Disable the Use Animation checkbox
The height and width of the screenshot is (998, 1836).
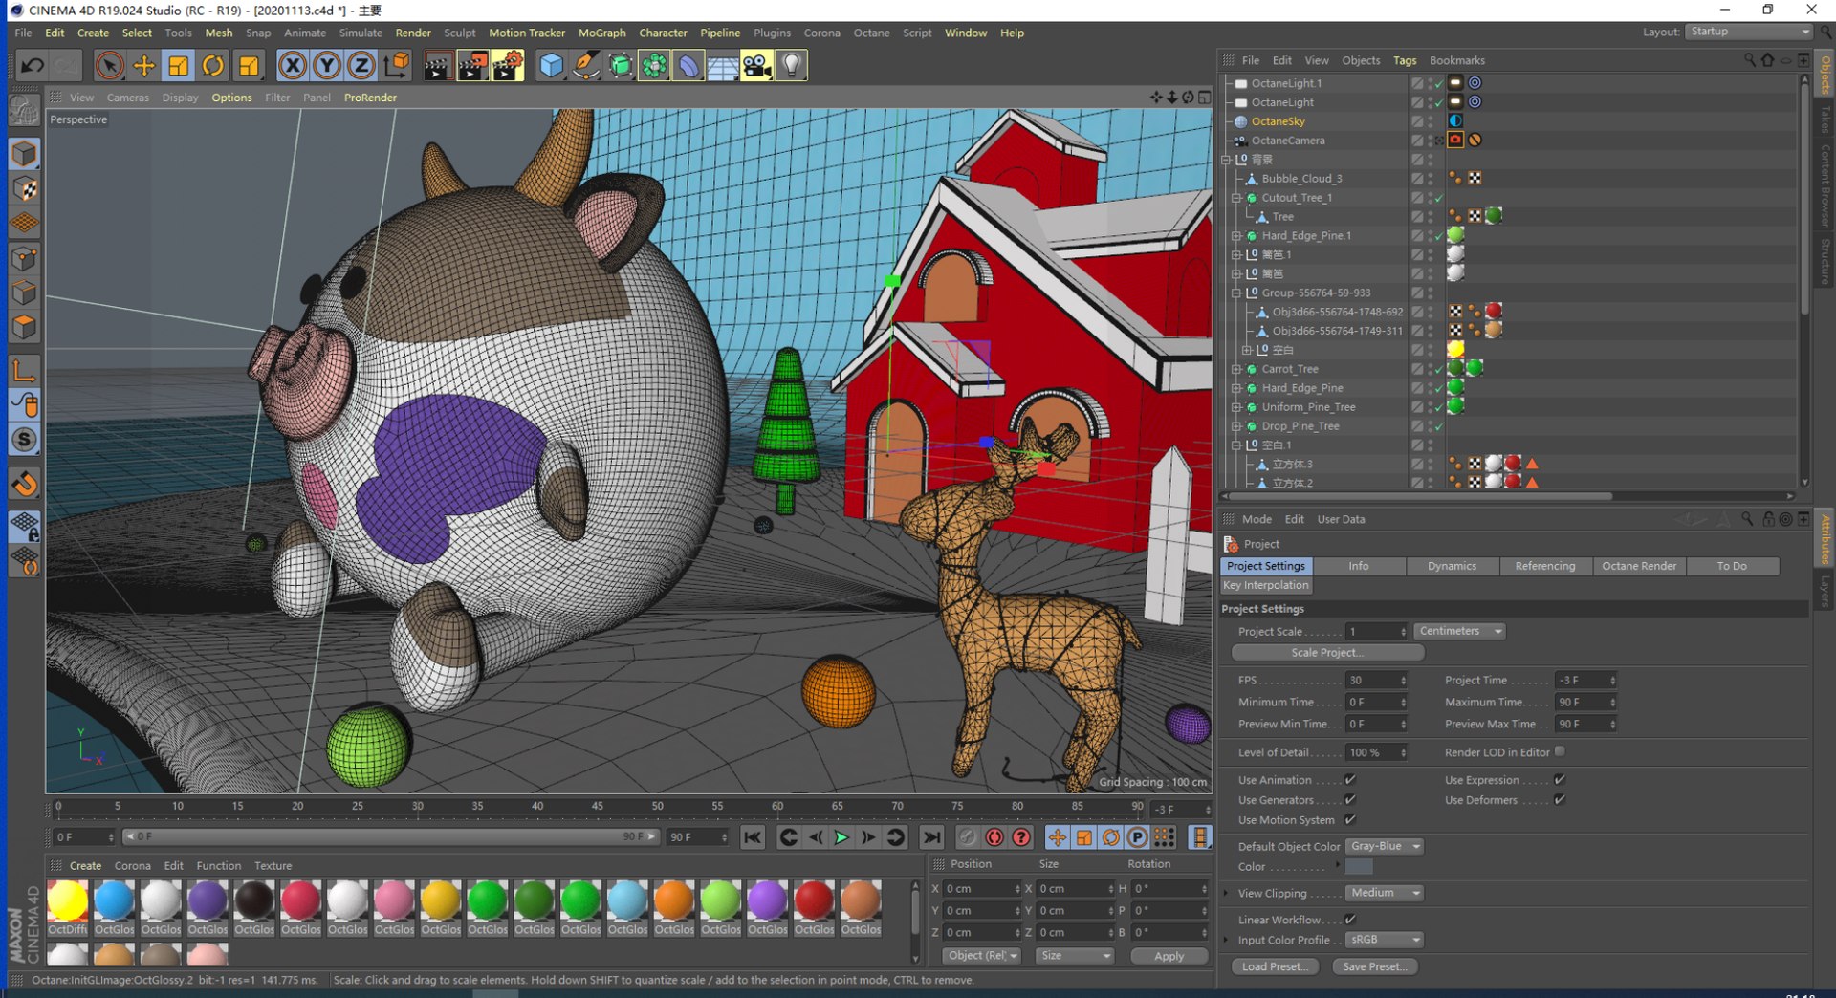click(x=1350, y=780)
